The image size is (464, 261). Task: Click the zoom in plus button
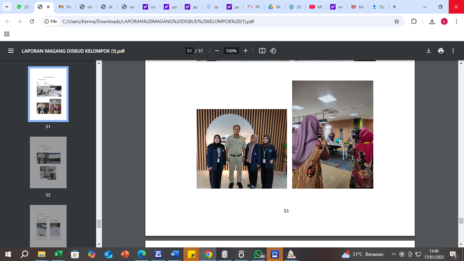coord(246,51)
